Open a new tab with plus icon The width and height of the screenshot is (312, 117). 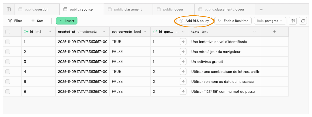(x=261, y=9)
